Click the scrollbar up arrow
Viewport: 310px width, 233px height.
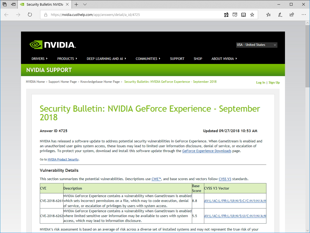coord(307,23)
